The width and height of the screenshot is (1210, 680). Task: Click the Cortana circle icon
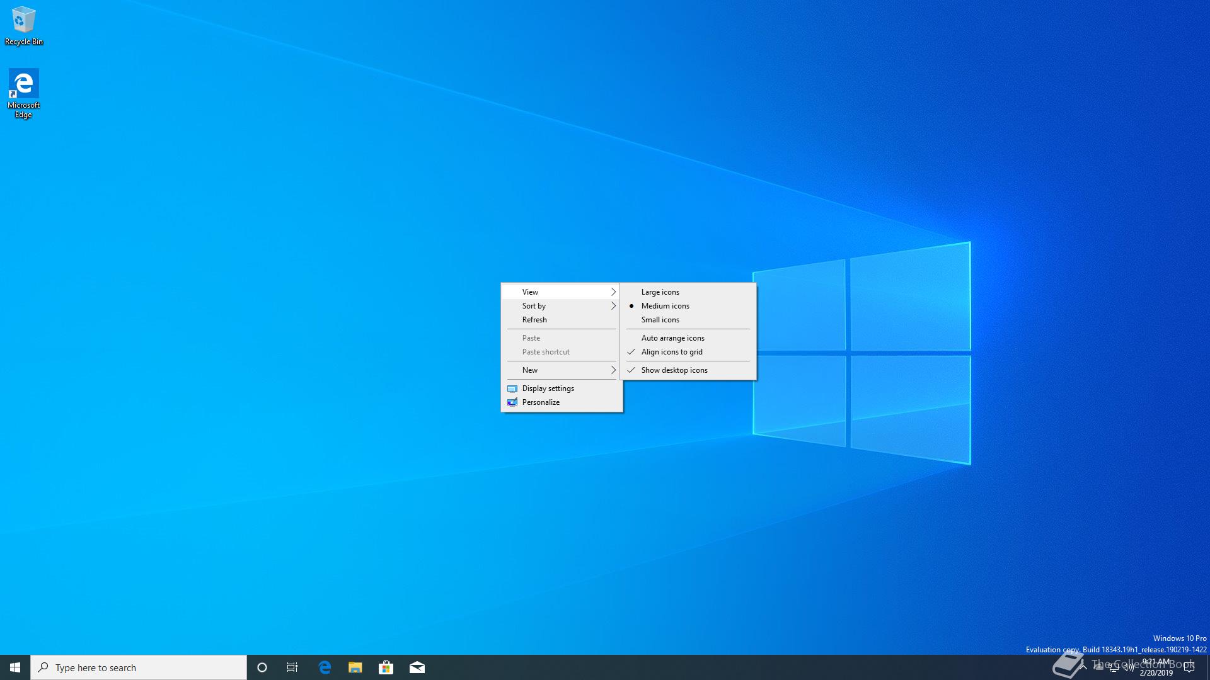(x=262, y=667)
